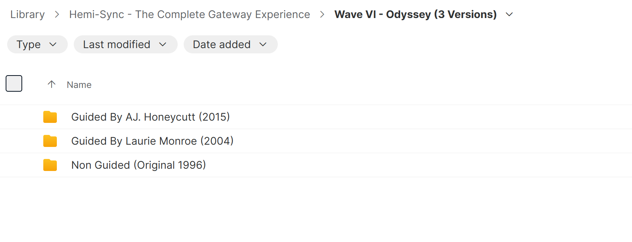632x242 pixels.
Task: Click the Guided By AJ. Honeycutt folder icon
Action: point(50,117)
